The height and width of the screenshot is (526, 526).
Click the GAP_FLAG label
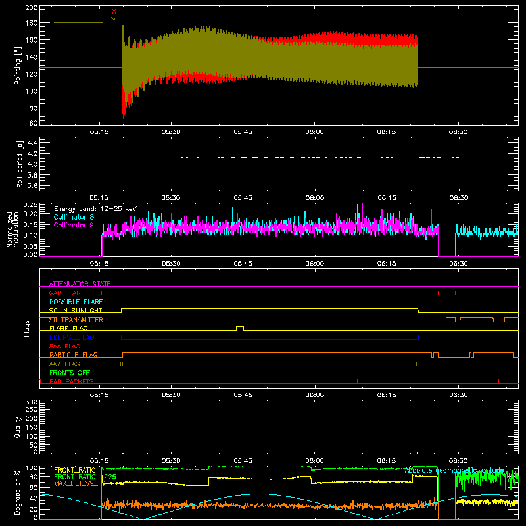(64, 293)
